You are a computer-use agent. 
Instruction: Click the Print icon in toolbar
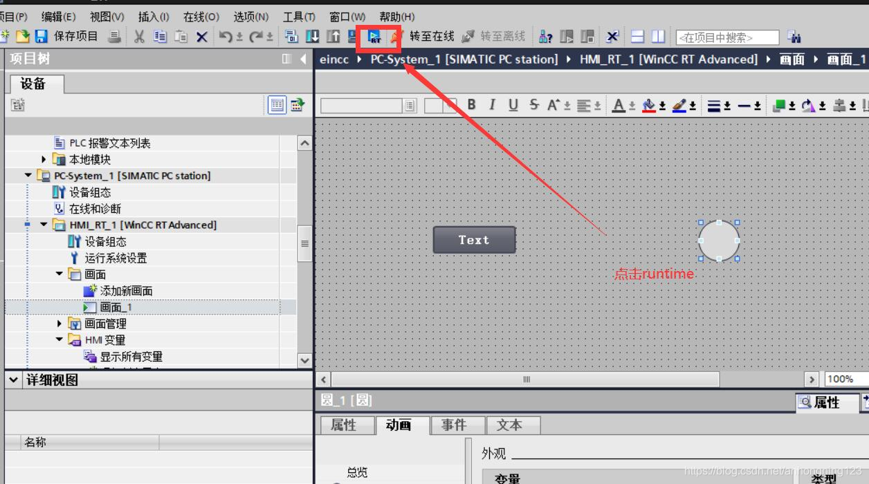[x=115, y=37]
